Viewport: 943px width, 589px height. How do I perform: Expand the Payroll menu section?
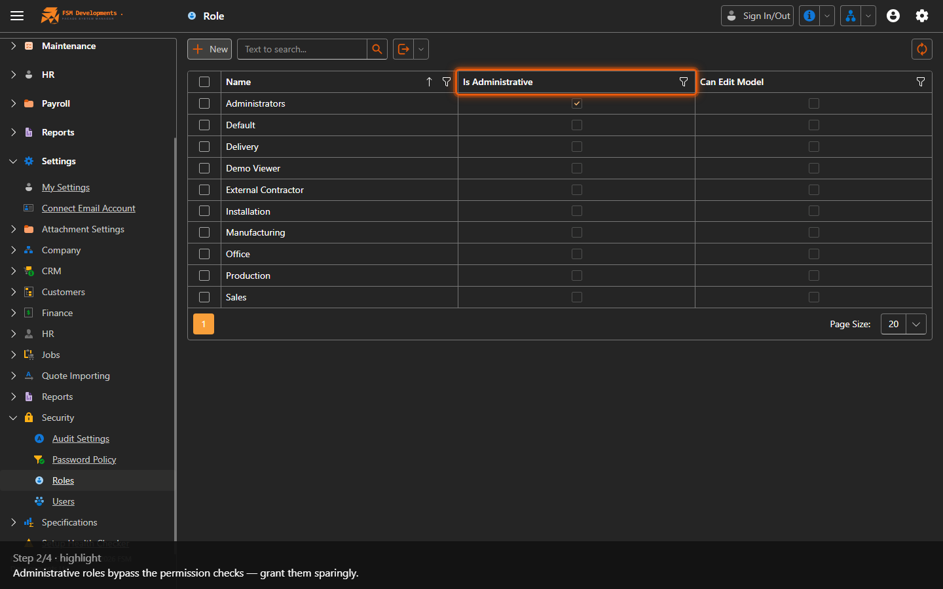click(13, 103)
